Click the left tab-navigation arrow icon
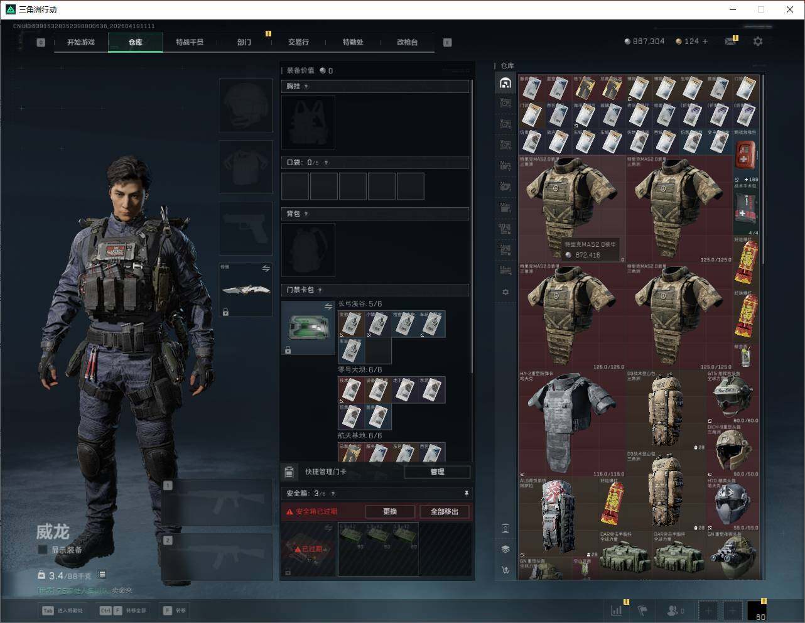This screenshot has height=623, width=805. [x=41, y=43]
